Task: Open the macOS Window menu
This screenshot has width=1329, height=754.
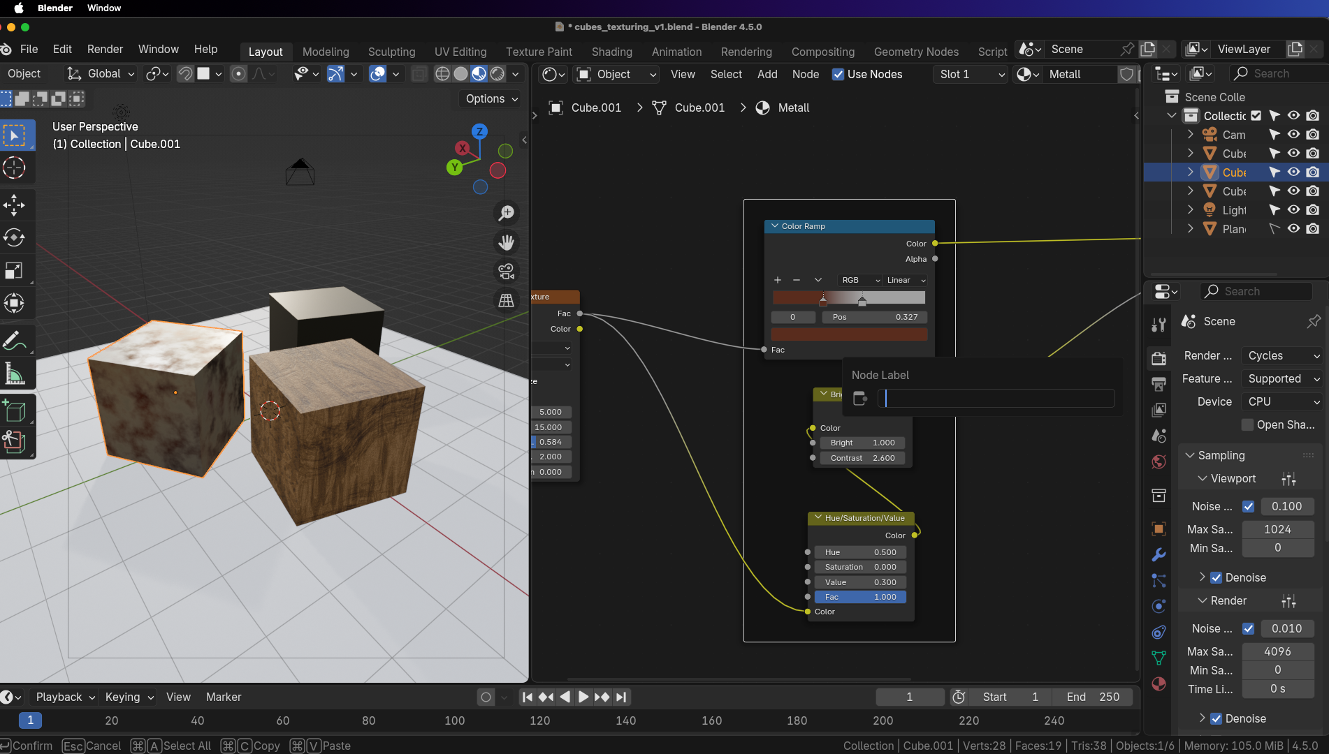Action: coord(104,8)
